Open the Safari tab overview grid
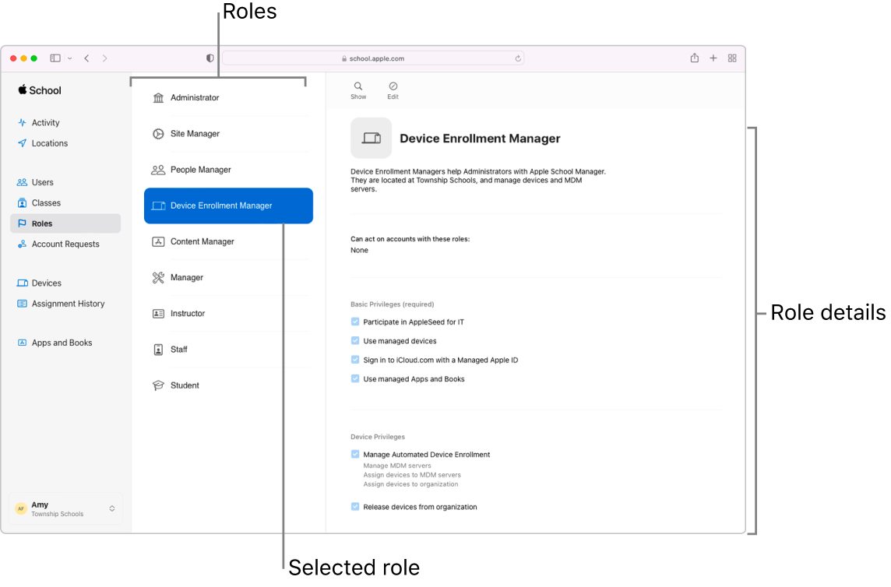This screenshot has height=587, width=891. [732, 58]
